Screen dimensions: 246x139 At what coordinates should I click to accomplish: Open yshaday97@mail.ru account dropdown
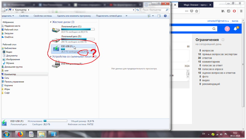(x=218, y=21)
